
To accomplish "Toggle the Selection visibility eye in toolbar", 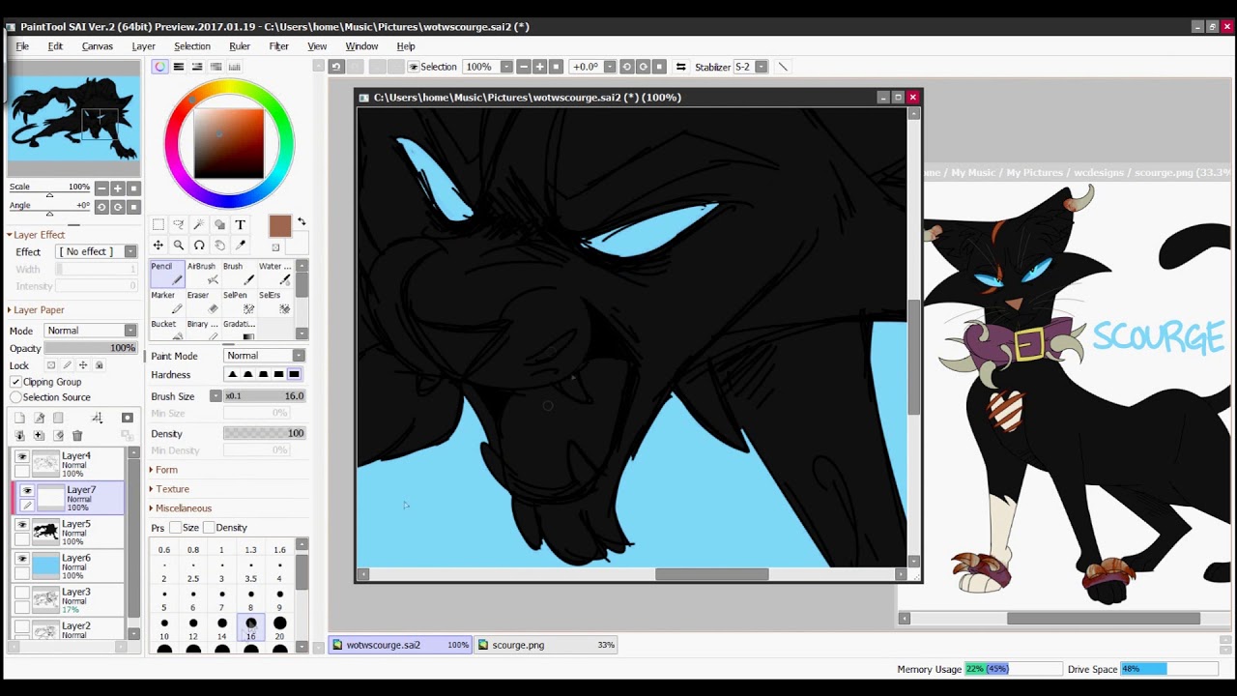I will pos(414,67).
